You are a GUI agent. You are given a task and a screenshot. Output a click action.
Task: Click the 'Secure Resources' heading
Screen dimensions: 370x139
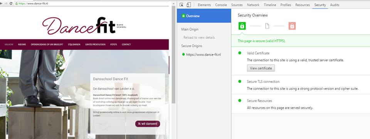click(259, 101)
